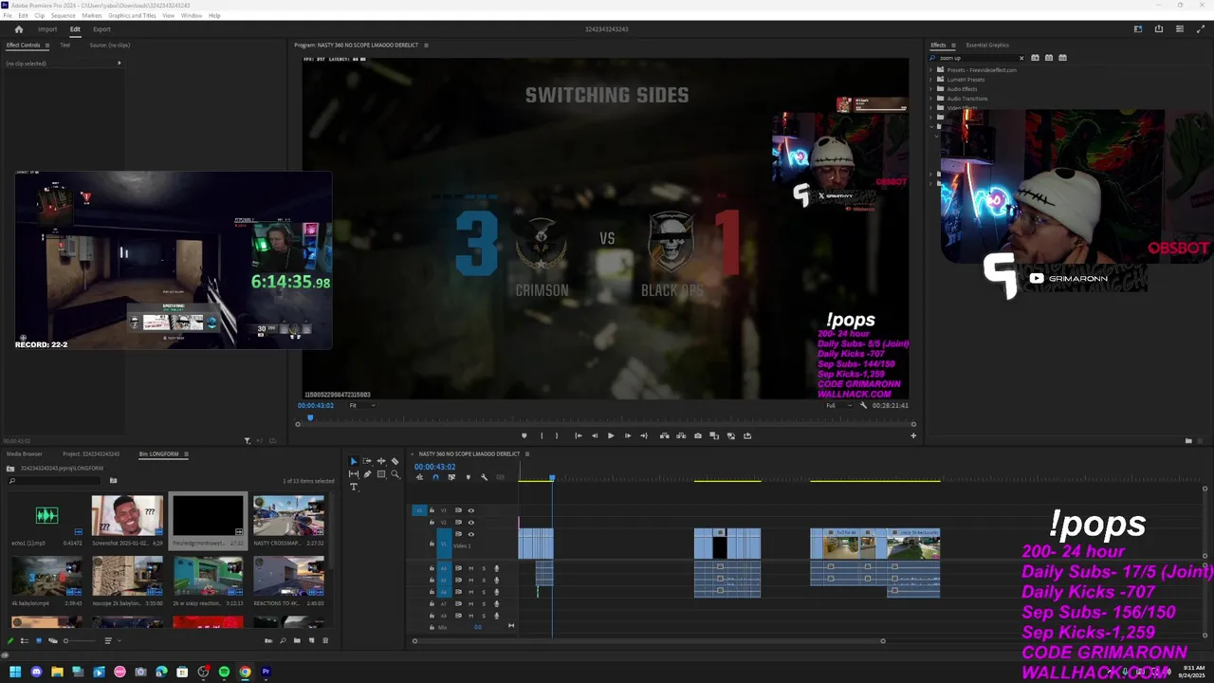Expand Presets - Freevideoeffect.com folder

coord(930,70)
